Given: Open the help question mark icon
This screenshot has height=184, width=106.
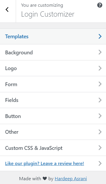Looking at the screenshot, I should (x=100, y=5).
